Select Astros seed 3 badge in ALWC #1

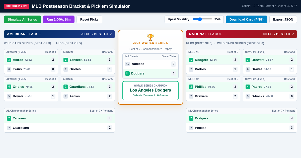click(x=9, y=60)
